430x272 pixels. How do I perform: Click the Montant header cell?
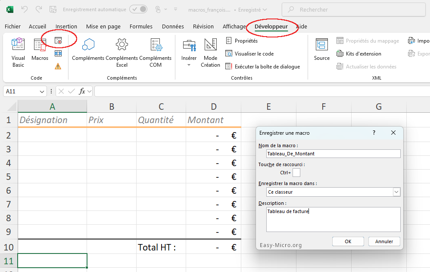213,120
